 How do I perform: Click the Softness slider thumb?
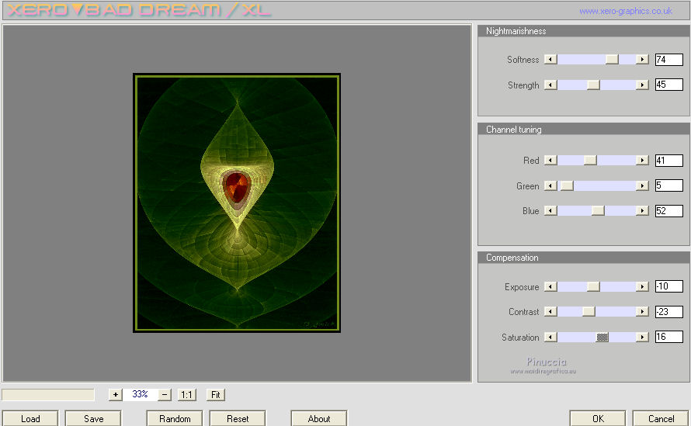612,59
